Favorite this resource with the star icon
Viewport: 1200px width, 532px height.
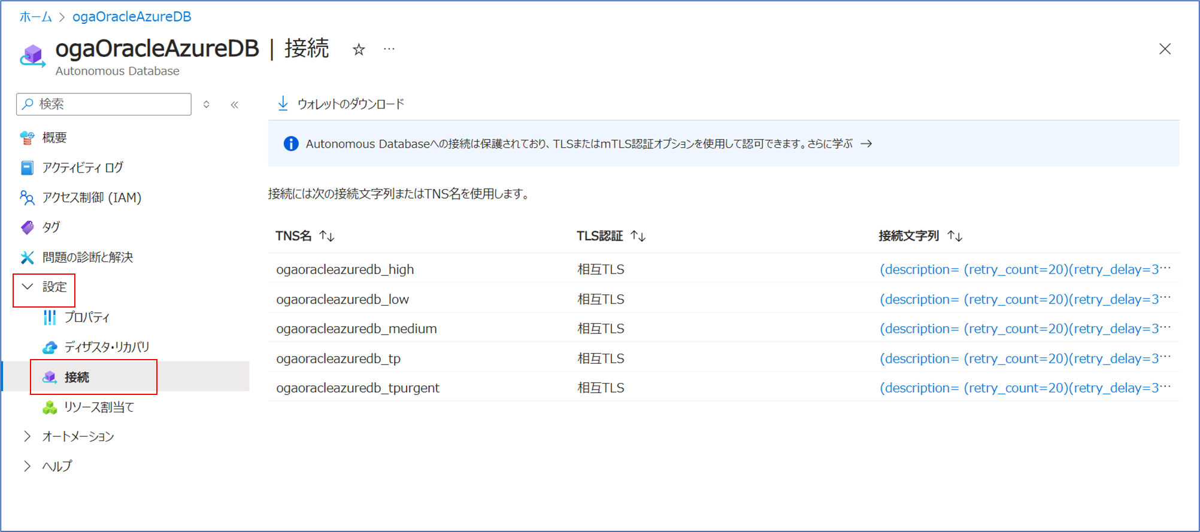[359, 50]
